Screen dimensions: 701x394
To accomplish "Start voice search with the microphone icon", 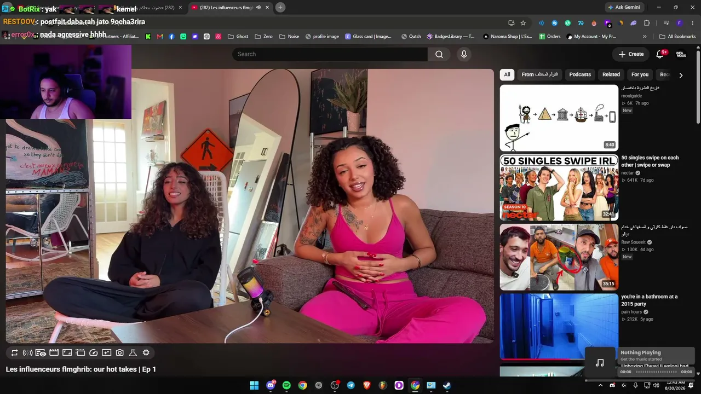I will [x=464, y=54].
